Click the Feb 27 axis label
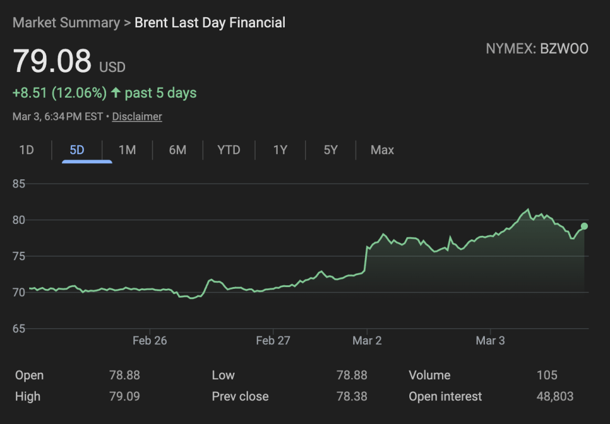610x424 pixels. pos(273,341)
